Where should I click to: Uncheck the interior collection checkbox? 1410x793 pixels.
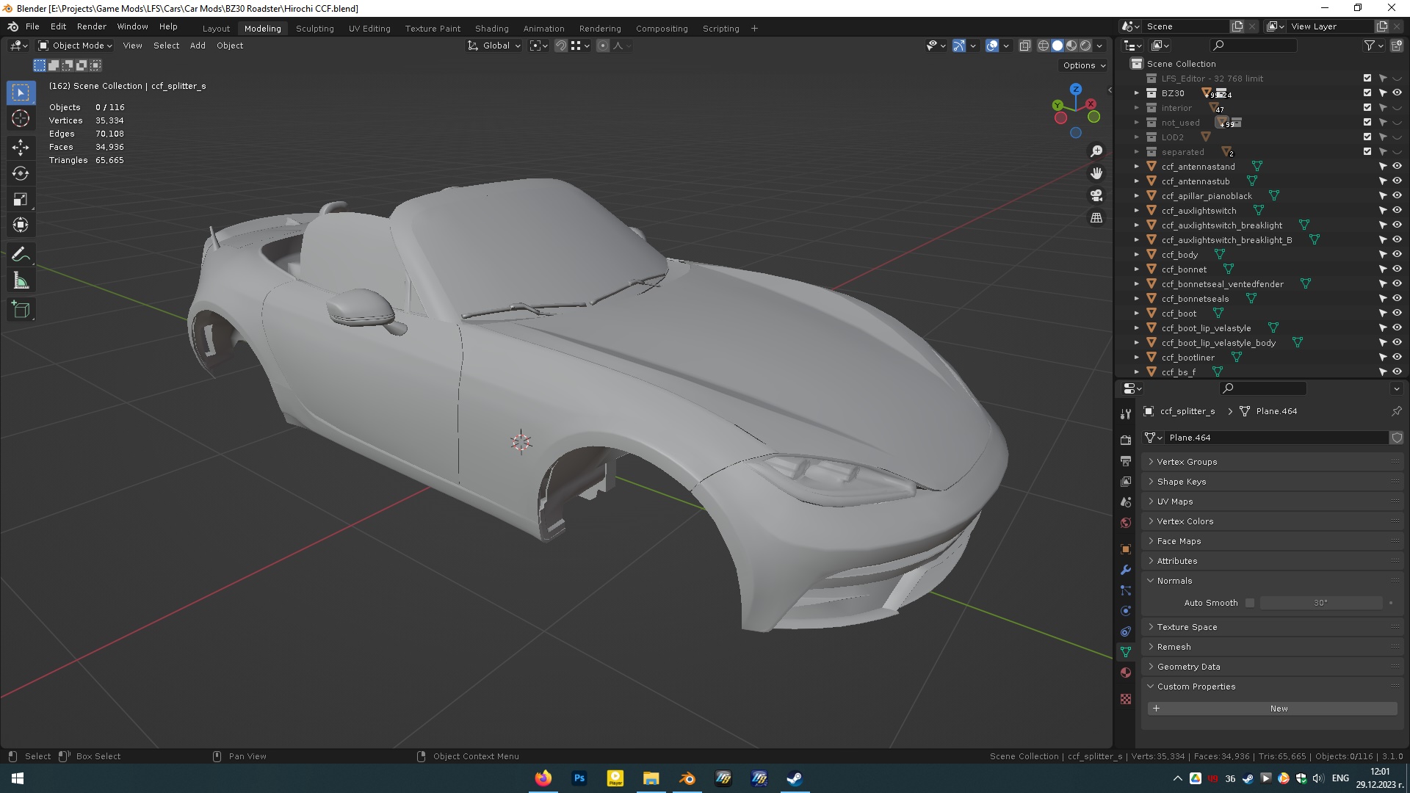pyautogui.click(x=1367, y=108)
